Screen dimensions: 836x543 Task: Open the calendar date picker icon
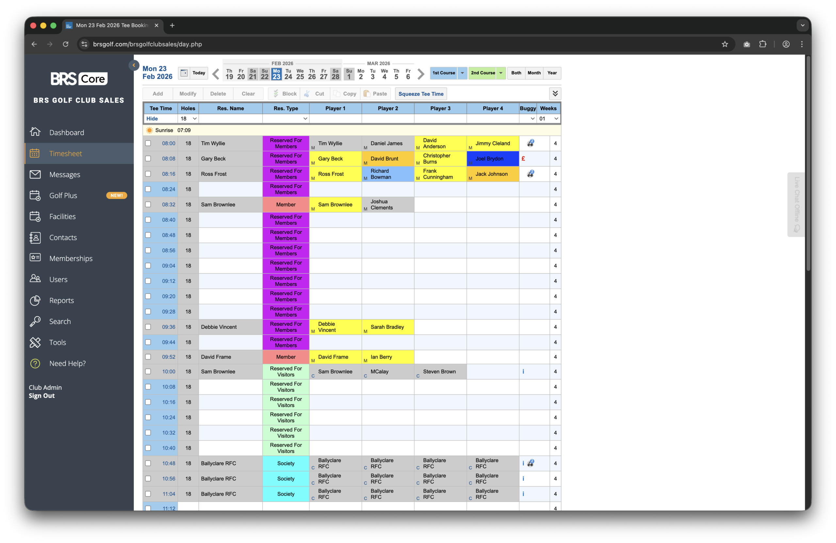(x=184, y=73)
